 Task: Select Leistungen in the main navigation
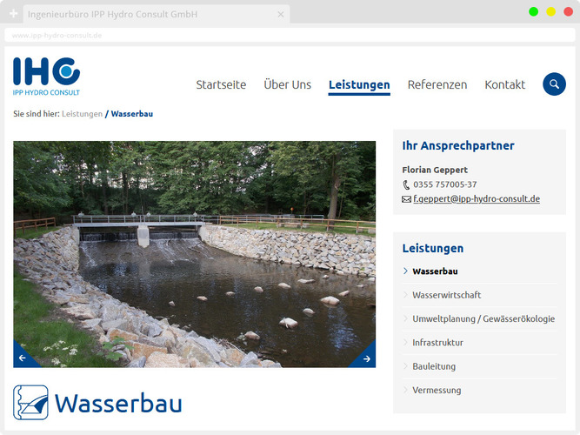point(359,84)
